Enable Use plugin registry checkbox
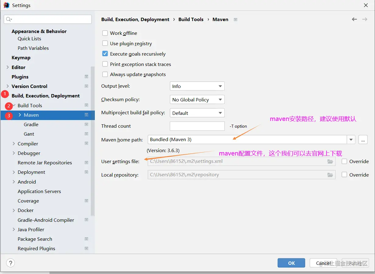Image resolution: width=375 pixels, height=274 pixels. point(105,43)
